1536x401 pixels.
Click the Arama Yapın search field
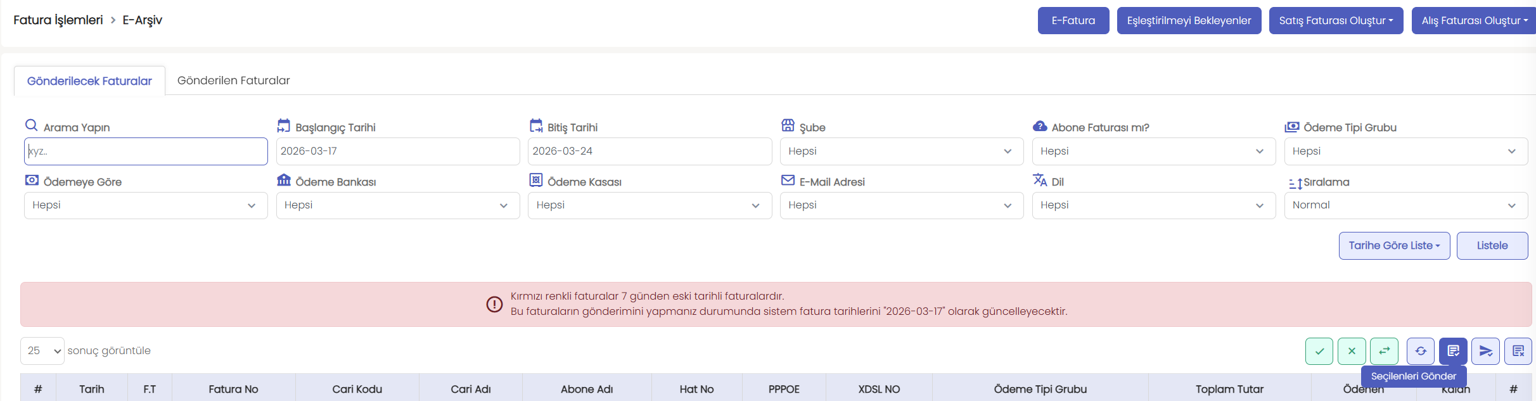coord(146,151)
